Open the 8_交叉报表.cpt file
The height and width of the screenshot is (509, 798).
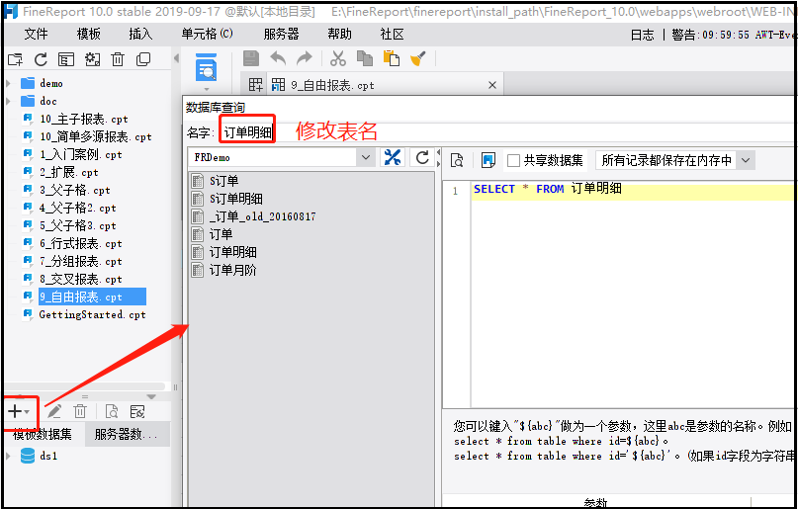pyautogui.click(x=80, y=280)
